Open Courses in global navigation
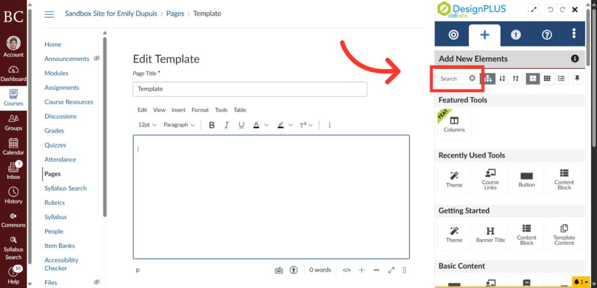 pos(13,97)
